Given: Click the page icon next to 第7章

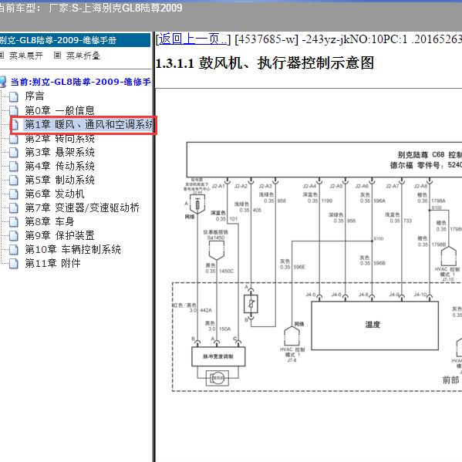Looking at the screenshot, I should pyautogui.click(x=14, y=207).
